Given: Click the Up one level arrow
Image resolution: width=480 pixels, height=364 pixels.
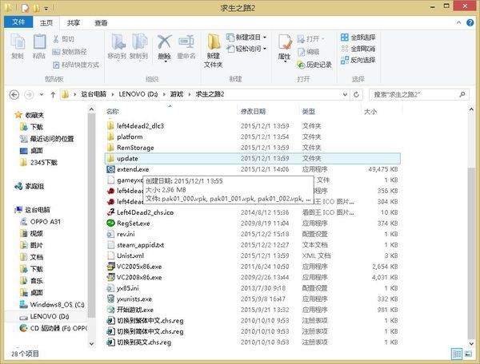Looking at the screenshot, I should coord(53,95).
